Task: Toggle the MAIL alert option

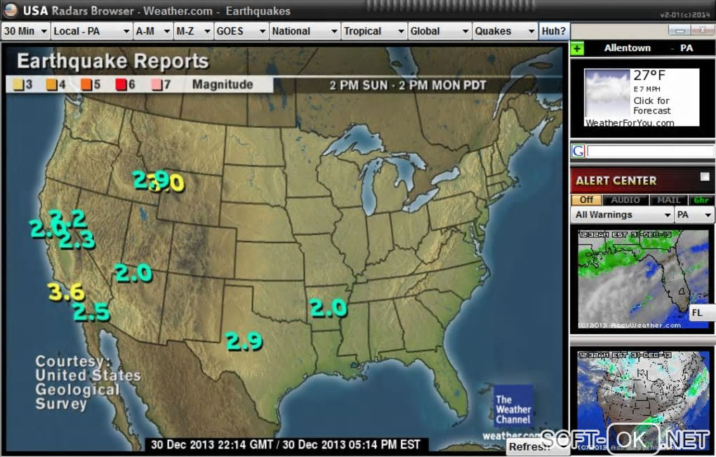Action: (x=668, y=200)
